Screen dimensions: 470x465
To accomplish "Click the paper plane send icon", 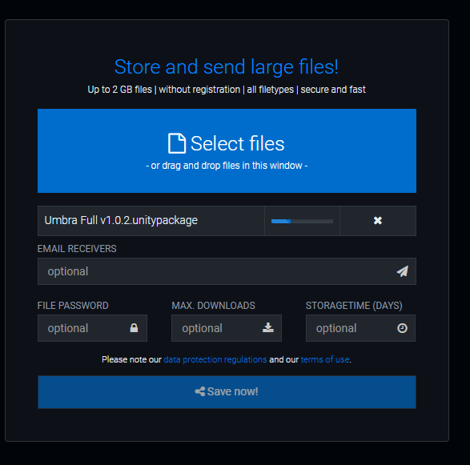I will click(x=402, y=271).
